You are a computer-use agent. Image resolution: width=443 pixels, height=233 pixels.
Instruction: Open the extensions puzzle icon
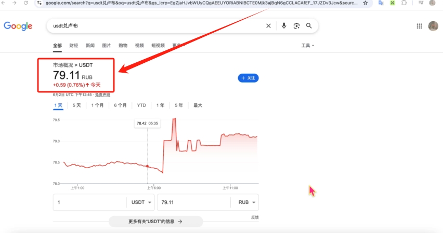404,3
